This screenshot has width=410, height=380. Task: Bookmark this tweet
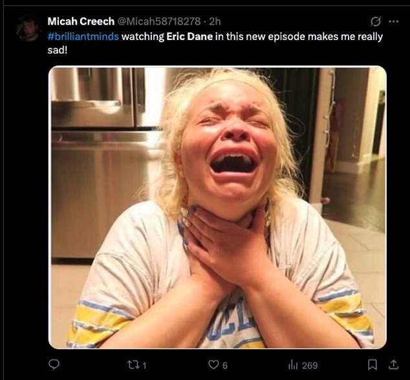(372, 365)
